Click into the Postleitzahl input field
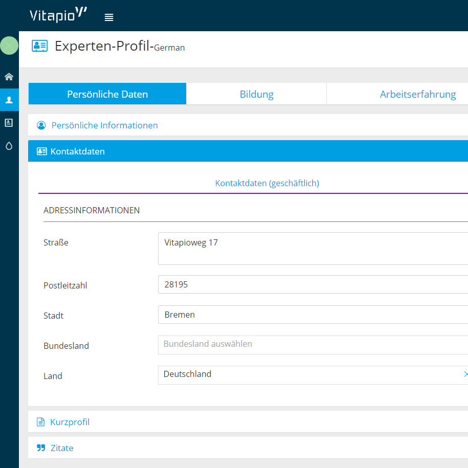The width and height of the screenshot is (468, 468). pos(312,284)
